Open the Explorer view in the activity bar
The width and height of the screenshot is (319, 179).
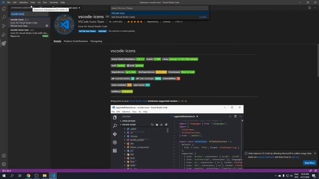click(3, 9)
